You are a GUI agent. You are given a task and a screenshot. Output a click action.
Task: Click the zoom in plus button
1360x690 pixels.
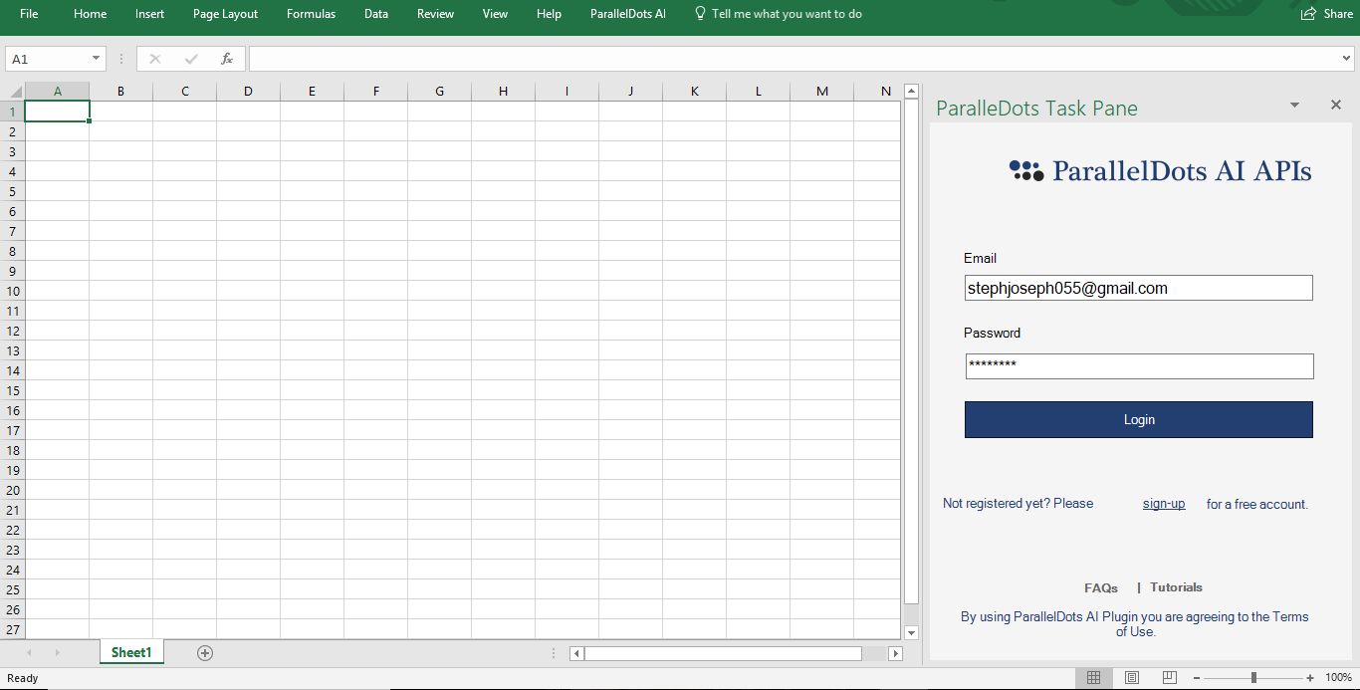(1310, 678)
